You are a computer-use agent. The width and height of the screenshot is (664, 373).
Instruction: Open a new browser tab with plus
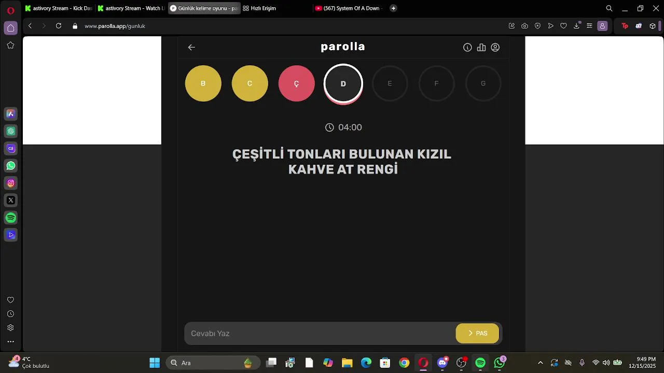(393, 8)
